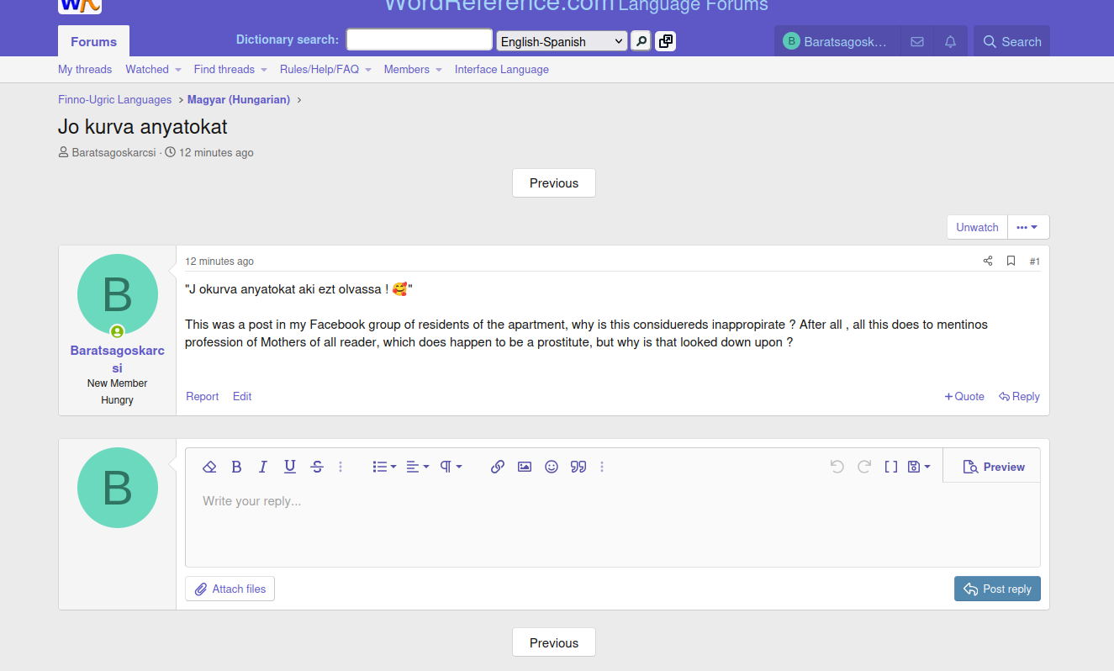Click the dictionary search magnifier button
1114x671 pixels.
pyautogui.click(x=641, y=41)
